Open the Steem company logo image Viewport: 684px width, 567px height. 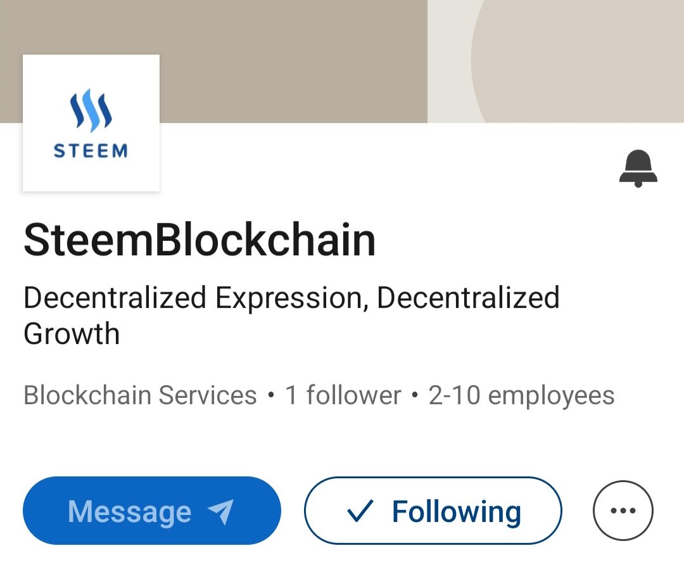[91, 123]
